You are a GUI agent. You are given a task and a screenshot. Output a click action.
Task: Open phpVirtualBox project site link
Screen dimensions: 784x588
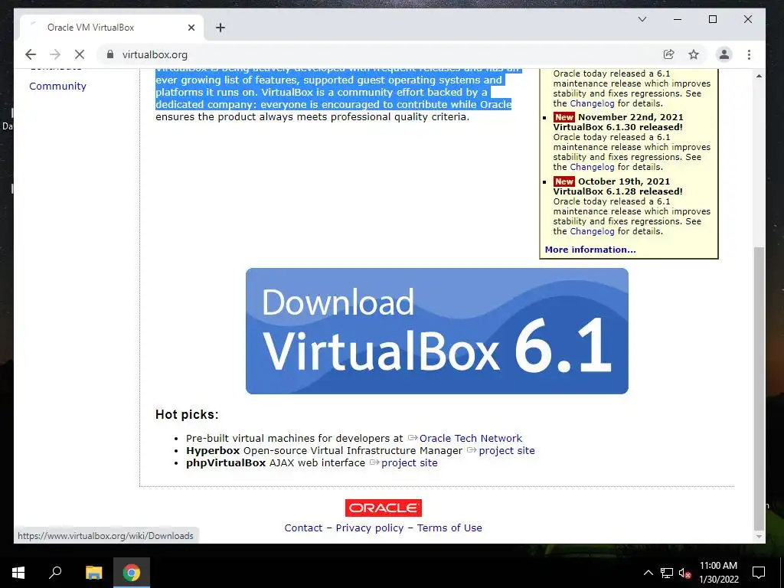tap(409, 463)
